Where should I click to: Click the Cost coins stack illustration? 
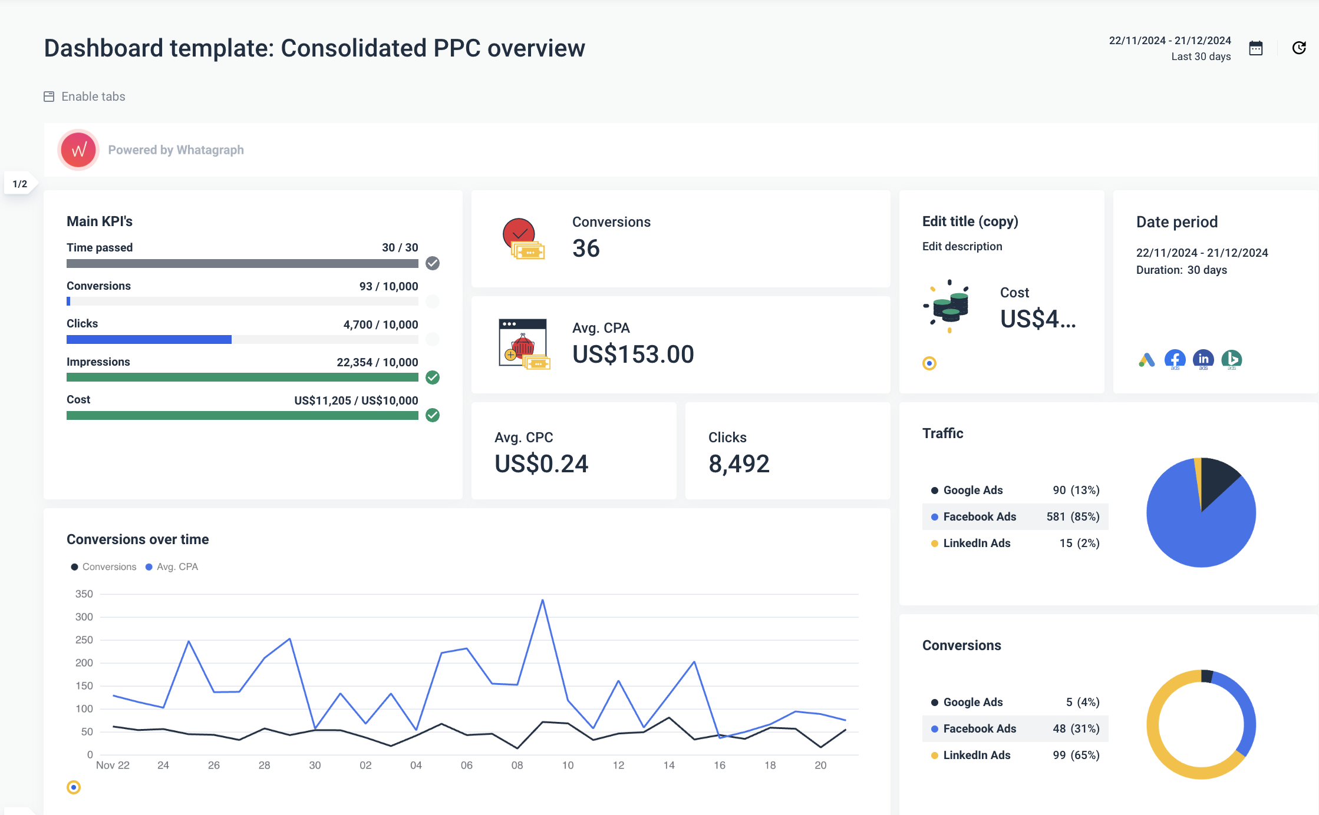tap(947, 306)
